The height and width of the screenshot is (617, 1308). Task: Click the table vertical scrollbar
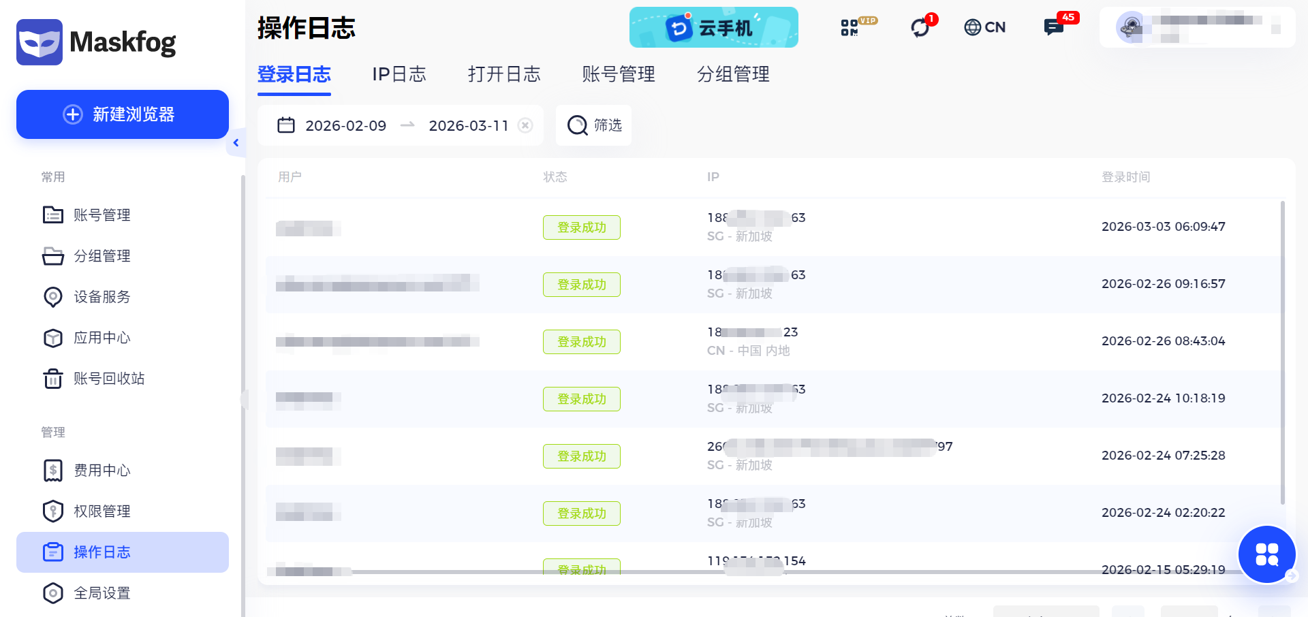tap(1283, 353)
